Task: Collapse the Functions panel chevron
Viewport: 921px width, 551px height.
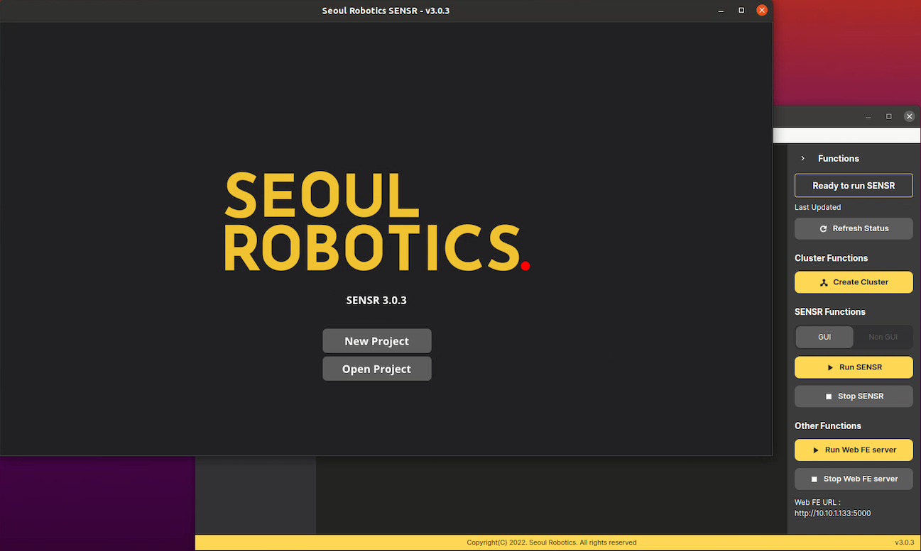Action: (803, 159)
